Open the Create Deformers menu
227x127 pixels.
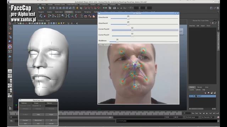pyautogui.click(x=72, y=5)
